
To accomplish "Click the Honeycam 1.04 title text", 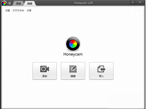I will [x=83, y=3].
